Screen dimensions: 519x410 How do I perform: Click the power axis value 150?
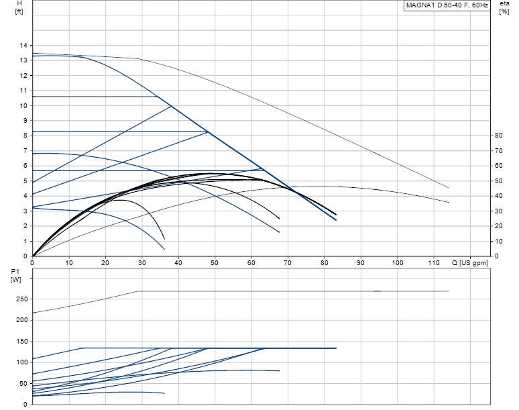point(22,342)
